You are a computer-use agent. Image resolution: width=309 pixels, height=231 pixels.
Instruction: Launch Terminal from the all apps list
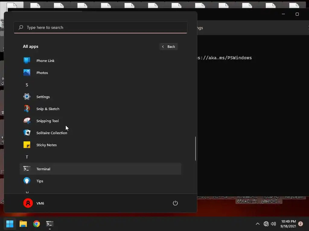click(x=100, y=169)
